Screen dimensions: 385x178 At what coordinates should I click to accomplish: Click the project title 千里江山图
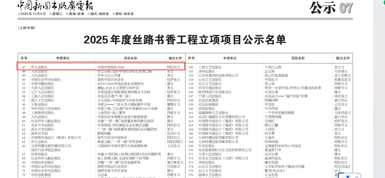pyautogui.click(x=273, y=67)
